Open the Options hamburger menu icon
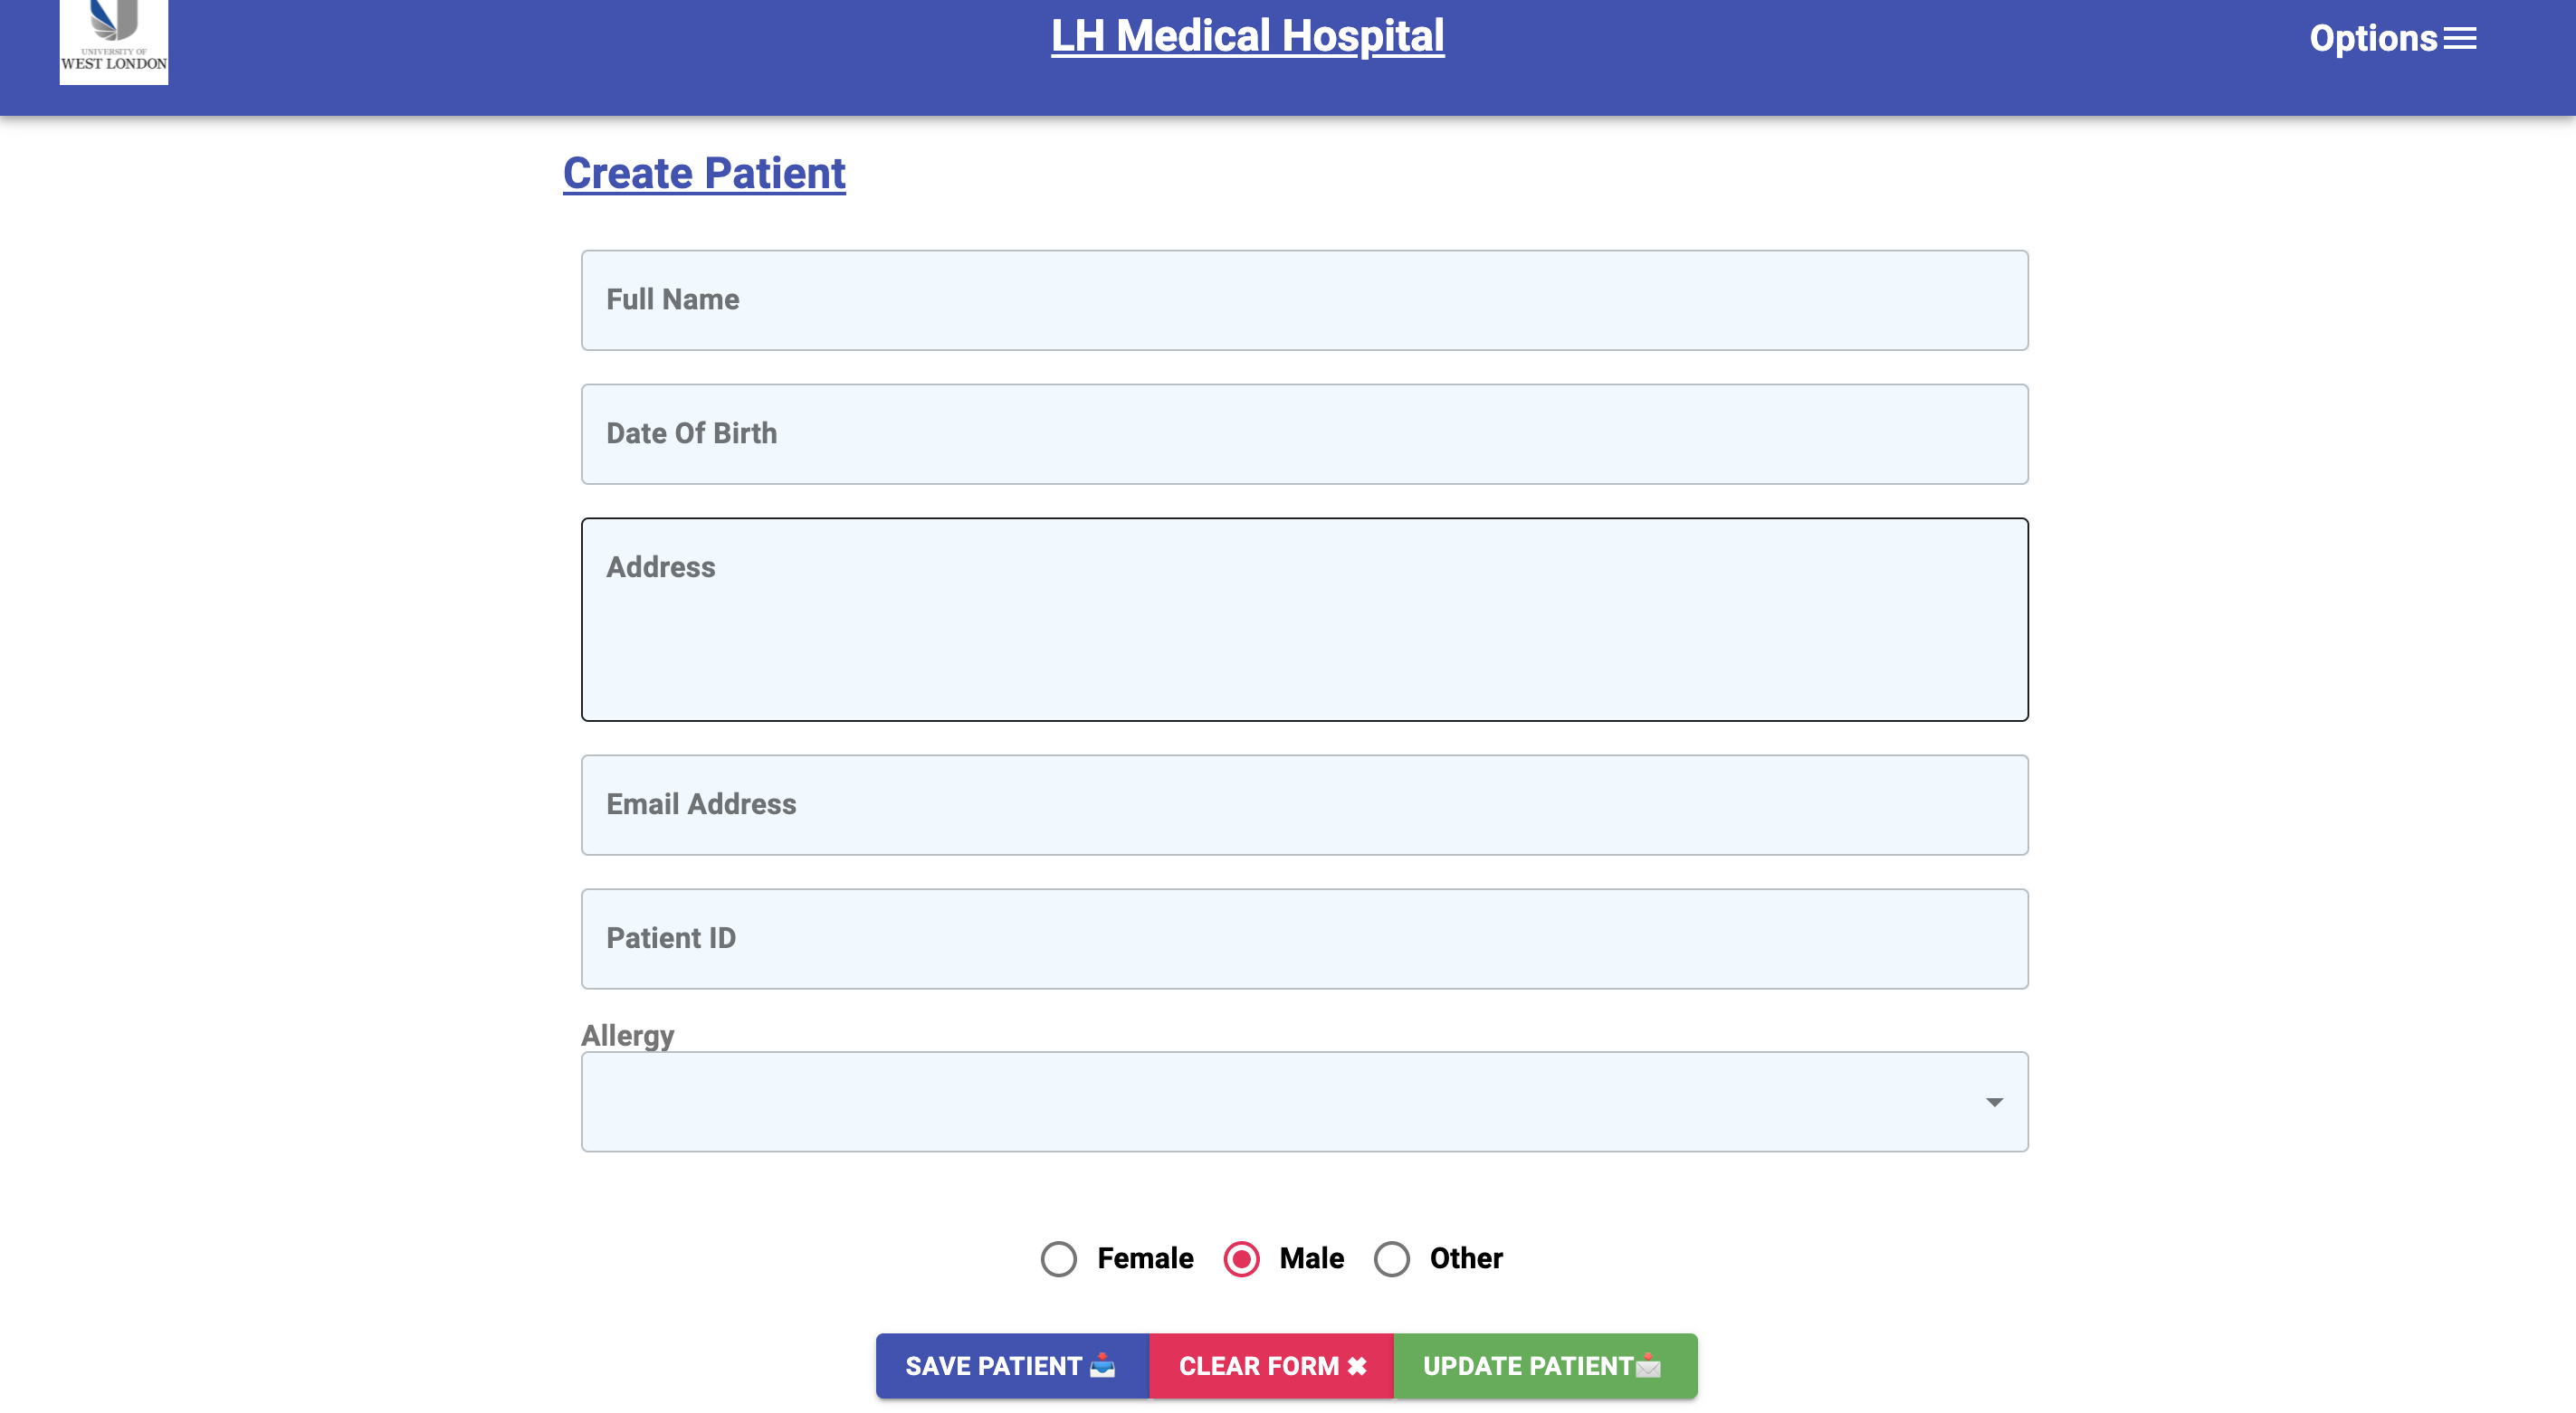This screenshot has height=1413, width=2576. coord(2458,38)
